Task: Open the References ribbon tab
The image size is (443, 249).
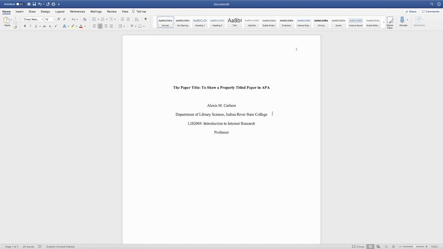Action: click(x=77, y=11)
